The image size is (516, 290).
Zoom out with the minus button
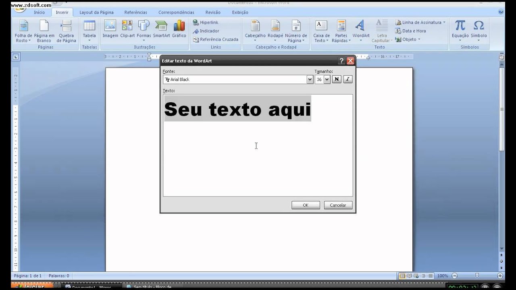point(454,276)
